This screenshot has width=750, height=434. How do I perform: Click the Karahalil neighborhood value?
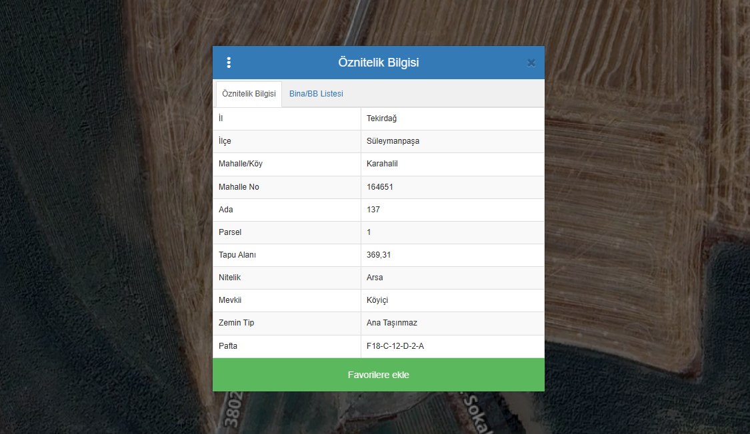point(382,164)
